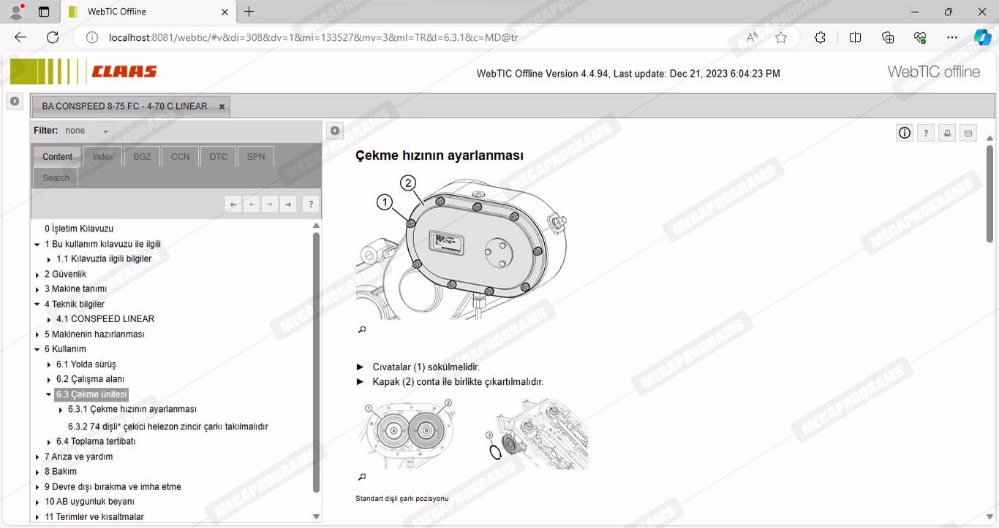Click the help icon beside the print icon
This screenshot has width=999, height=528.
tap(926, 133)
